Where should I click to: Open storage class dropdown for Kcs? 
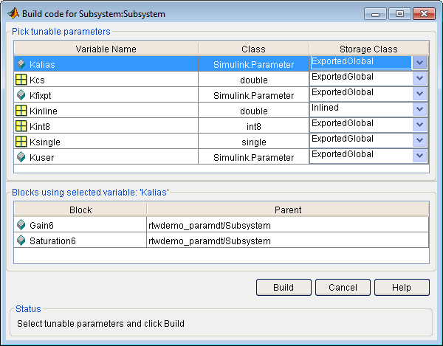click(x=419, y=78)
